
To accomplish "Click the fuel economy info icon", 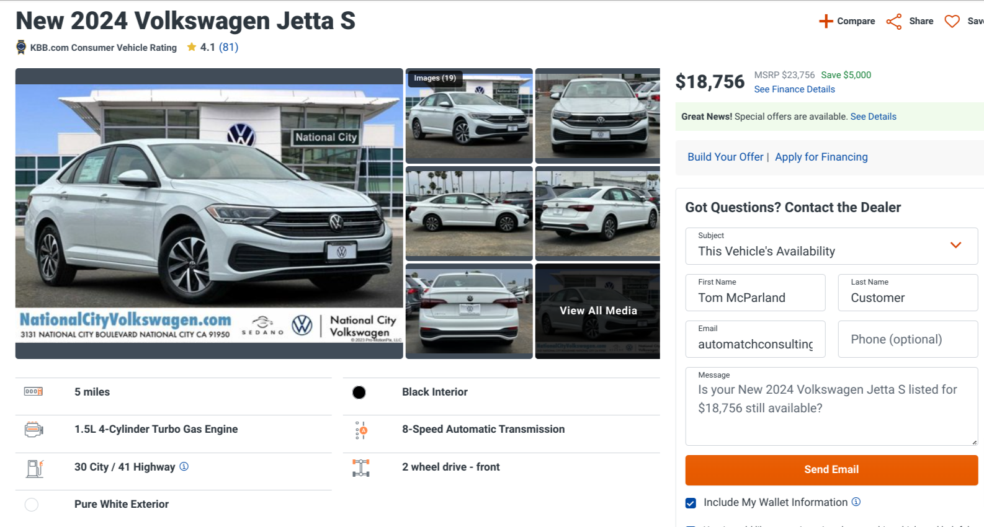I will (x=184, y=466).
